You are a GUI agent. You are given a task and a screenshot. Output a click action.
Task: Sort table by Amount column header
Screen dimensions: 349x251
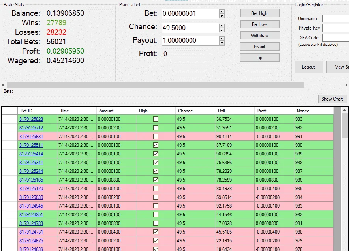(x=116, y=111)
